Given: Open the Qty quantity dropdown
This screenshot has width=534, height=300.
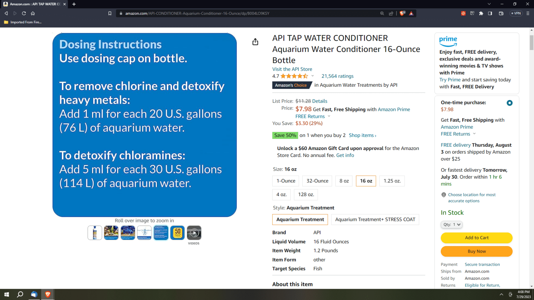Looking at the screenshot, I should point(452,225).
